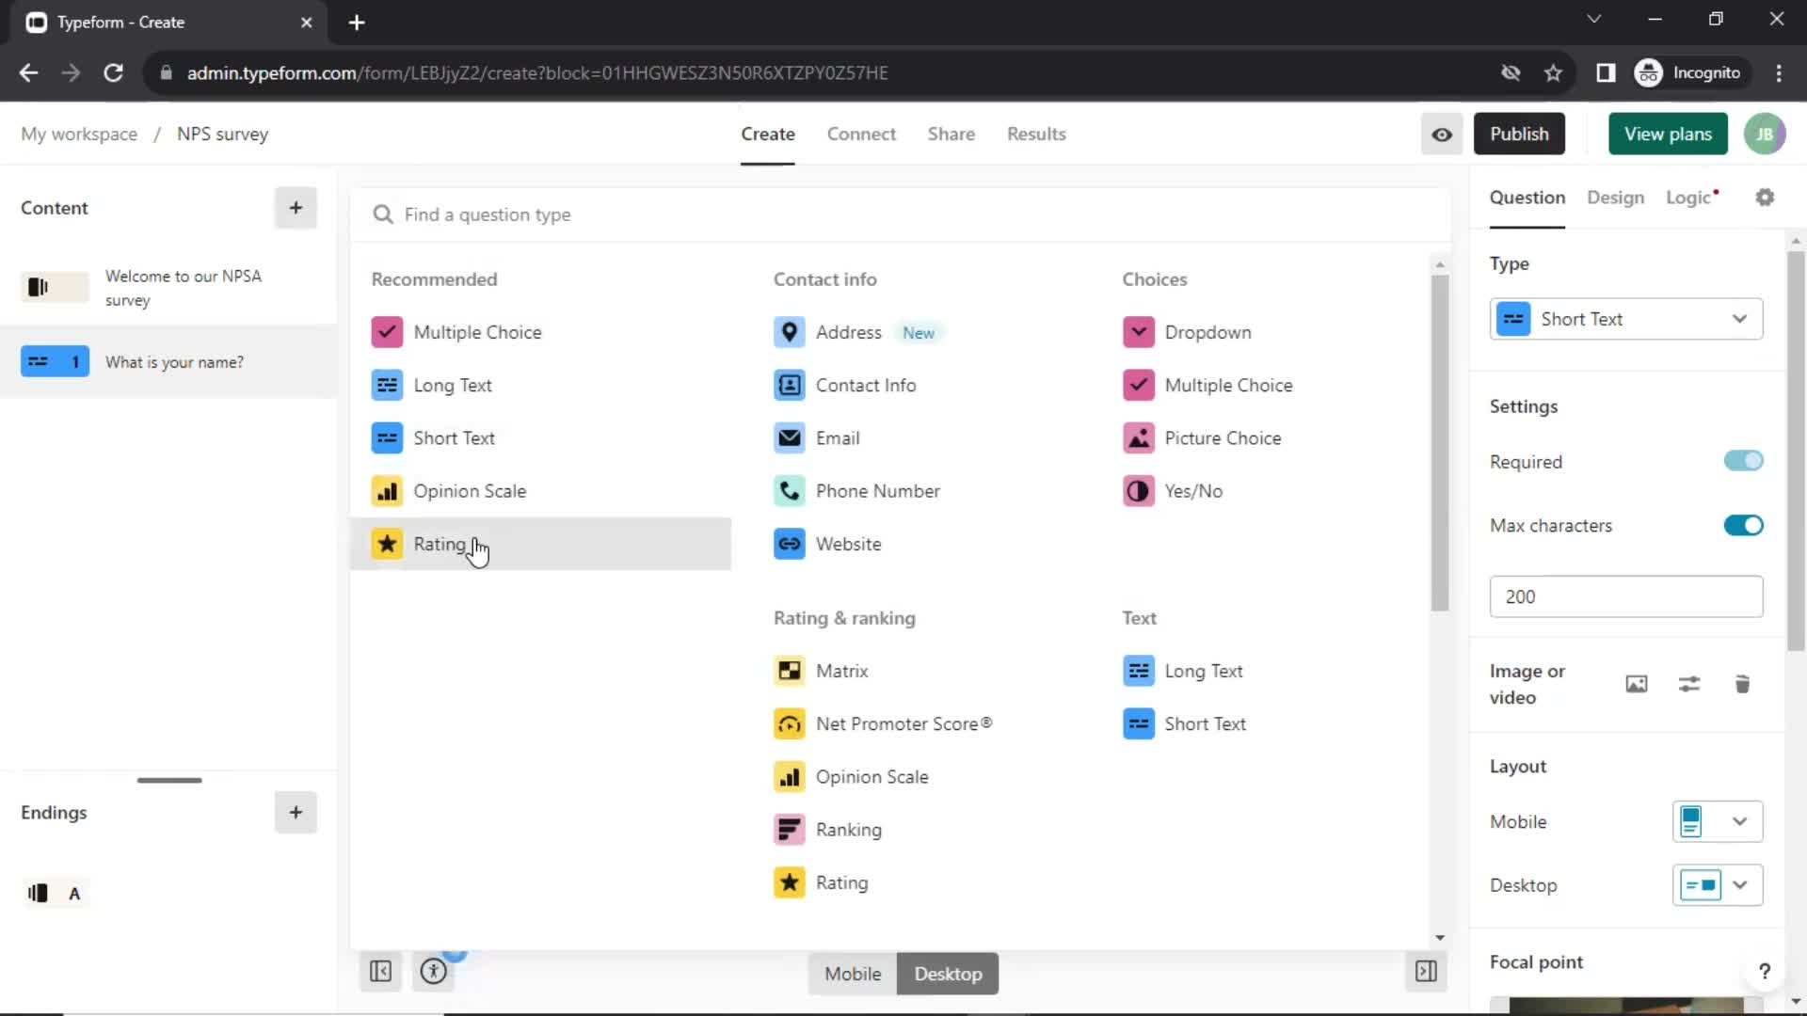Pick Phone Number question type

[x=856, y=491]
